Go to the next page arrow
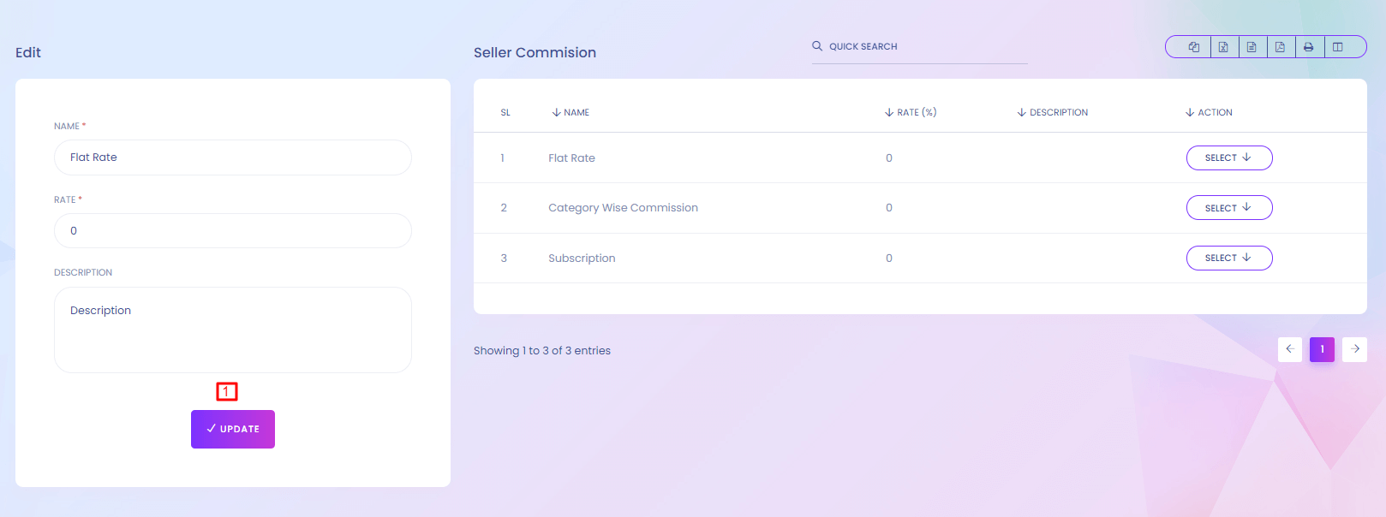Image resolution: width=1386 pixels, height=517 pixels. [x=1355, y=349]
